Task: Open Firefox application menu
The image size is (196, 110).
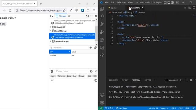Action: pyautogui.click(x=94, y=10)
